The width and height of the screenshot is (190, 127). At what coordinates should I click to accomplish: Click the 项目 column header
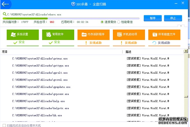point(5,52)
